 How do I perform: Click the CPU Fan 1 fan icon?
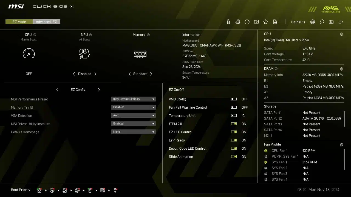click(x=266, y=151)
